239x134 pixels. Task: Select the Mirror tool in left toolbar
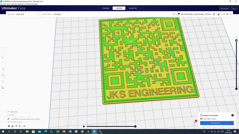tap(3, 69)
